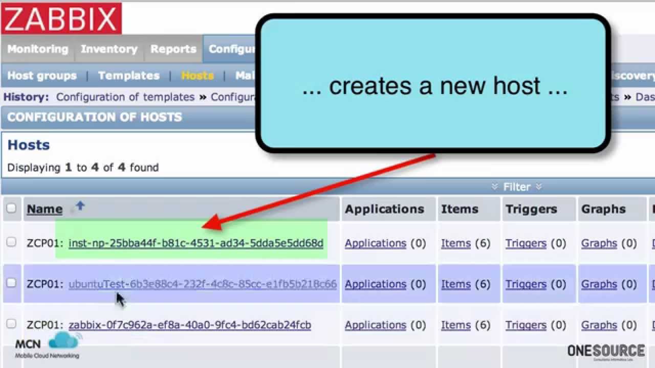This screenshot has width=655, height=368.
Task: Click the CONFIGURATION OF HOSTS title bar
Action: click(128, 118)
